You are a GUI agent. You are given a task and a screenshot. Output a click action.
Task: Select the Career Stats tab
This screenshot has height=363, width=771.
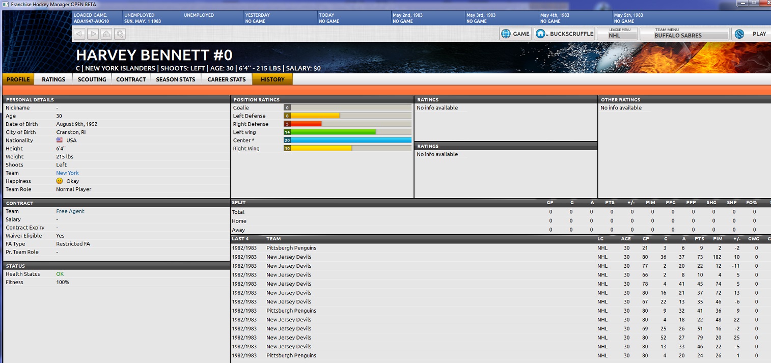coord(226,79)
